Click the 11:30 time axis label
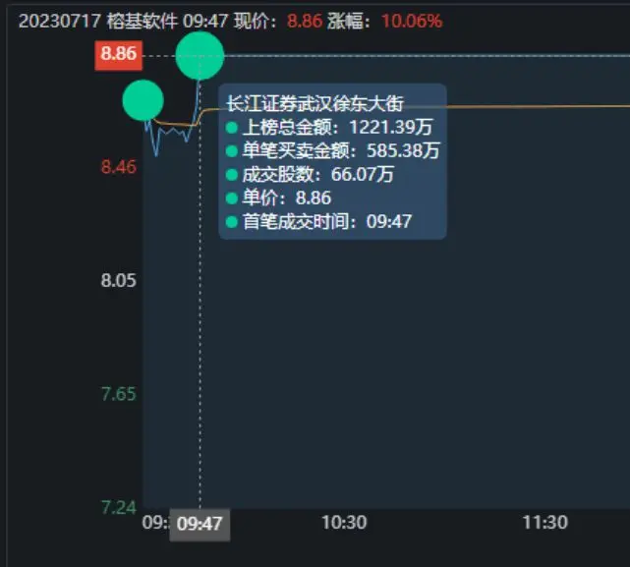630x567 pixels. coord(544,523)
